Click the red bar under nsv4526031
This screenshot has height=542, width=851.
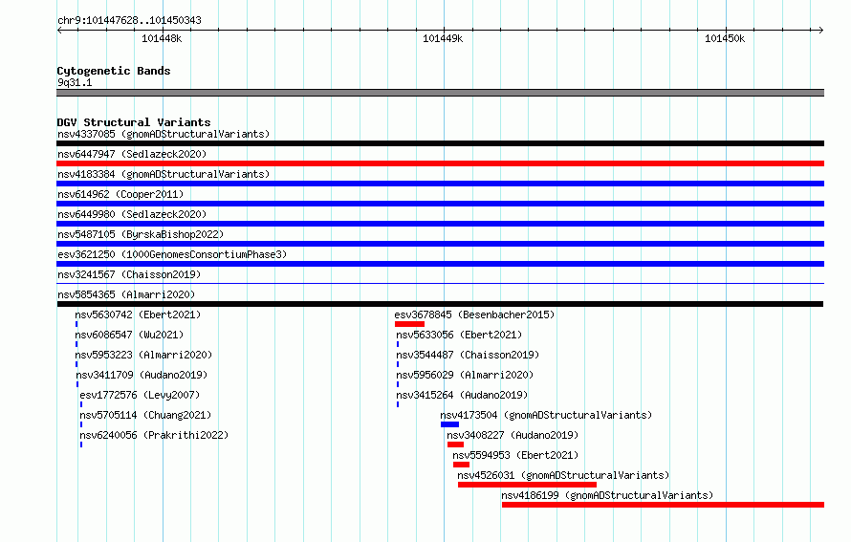point(528,485)
